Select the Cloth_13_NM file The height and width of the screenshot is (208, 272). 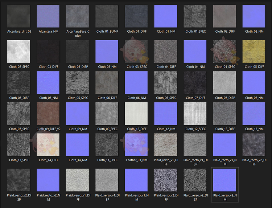[x=254, y=114]
